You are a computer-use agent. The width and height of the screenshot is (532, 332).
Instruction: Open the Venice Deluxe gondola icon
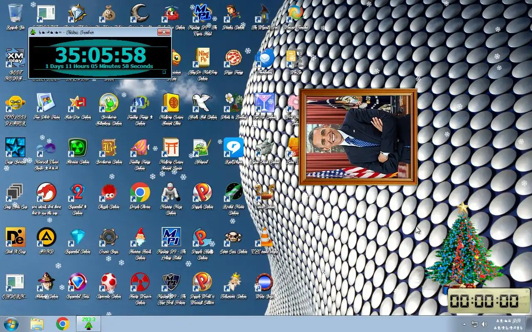tap(265, 192)
